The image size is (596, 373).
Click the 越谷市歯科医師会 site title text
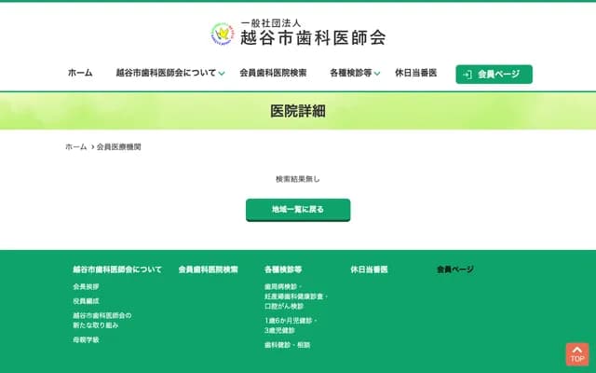pos(312,38)
